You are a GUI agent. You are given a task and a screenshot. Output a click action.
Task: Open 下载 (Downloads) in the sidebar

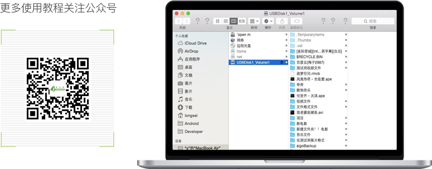tap(185, 107)
